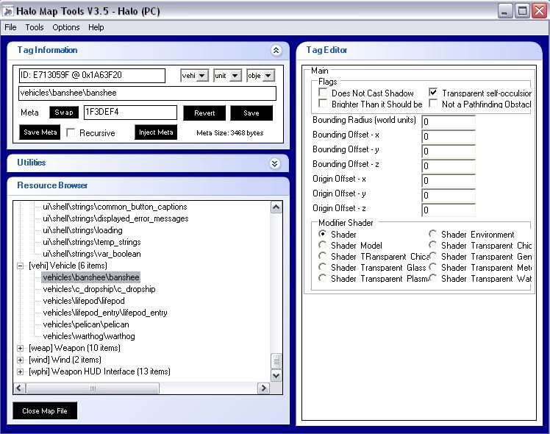Click the Close Map File button
The image size is (550, 434).
[x=45, y=411]
